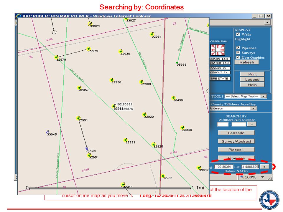Image resolution: width=283 pixels, height=212 pixels.
Task: Open the dropdown arrow below the window controls
Action: click(267, 22)
